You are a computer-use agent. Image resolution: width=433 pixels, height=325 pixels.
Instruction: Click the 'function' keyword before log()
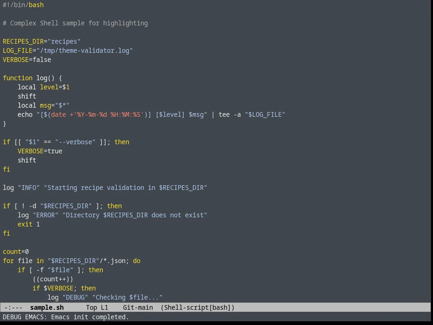click(x=18, y=78)
